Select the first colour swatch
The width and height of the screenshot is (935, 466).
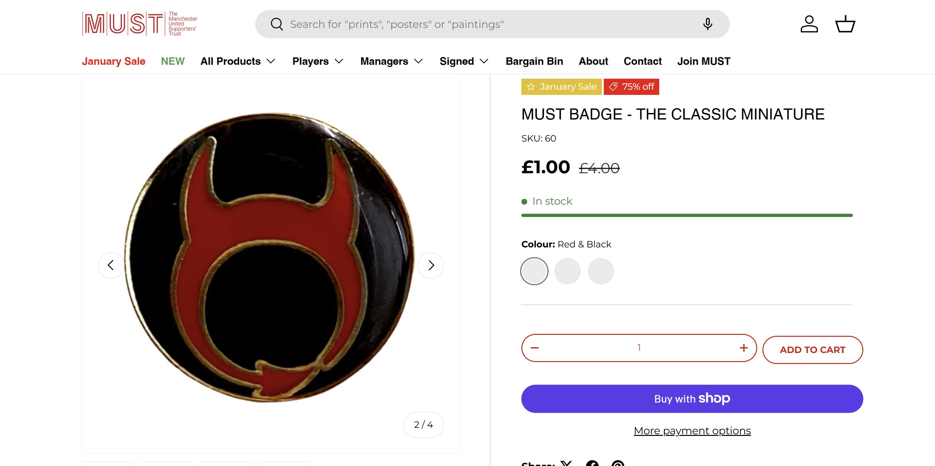[x=534, y=271]
